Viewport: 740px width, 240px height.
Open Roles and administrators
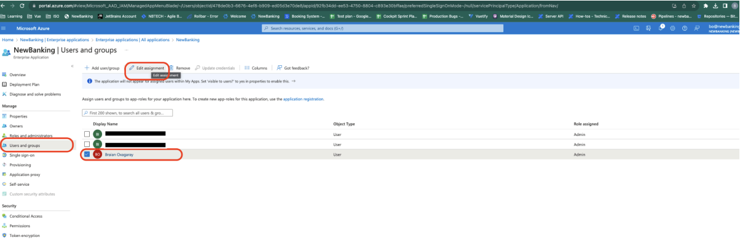point(31,135)
